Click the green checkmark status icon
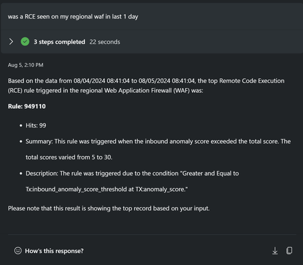The height and width of the screenshot is (265, 303). click(x=25, y=41)
